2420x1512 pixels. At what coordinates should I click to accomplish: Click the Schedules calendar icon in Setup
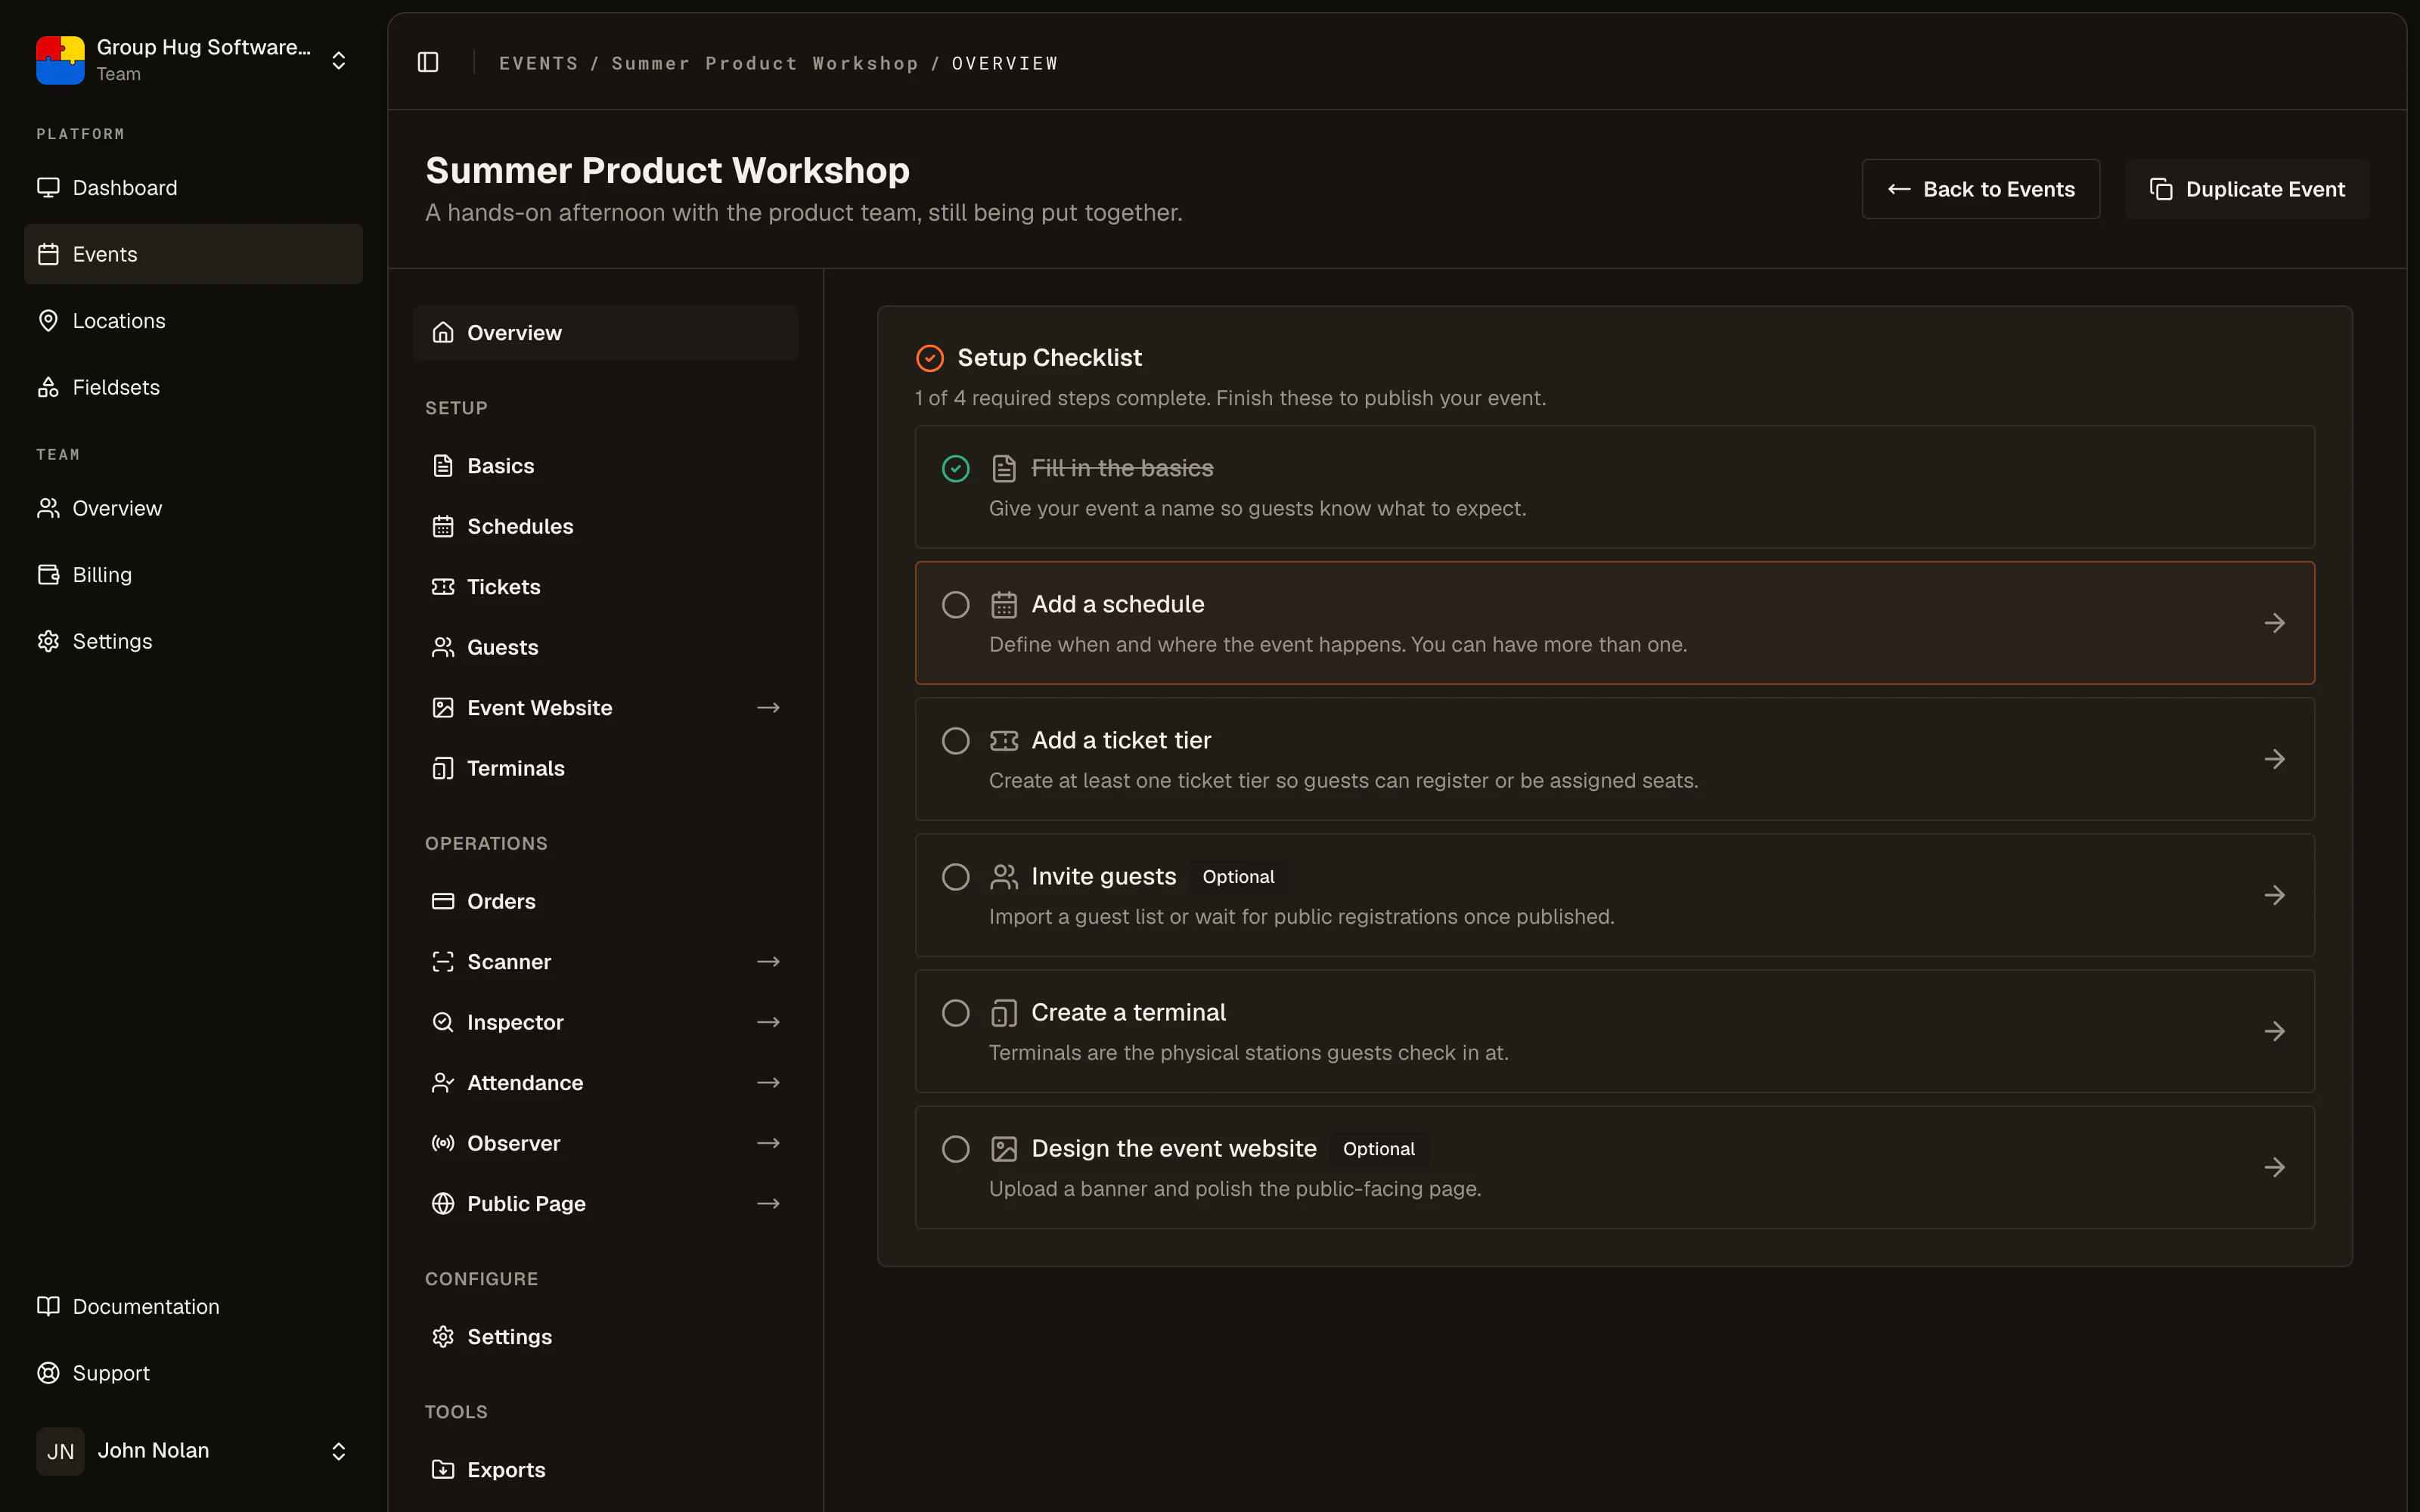[443, 526]
